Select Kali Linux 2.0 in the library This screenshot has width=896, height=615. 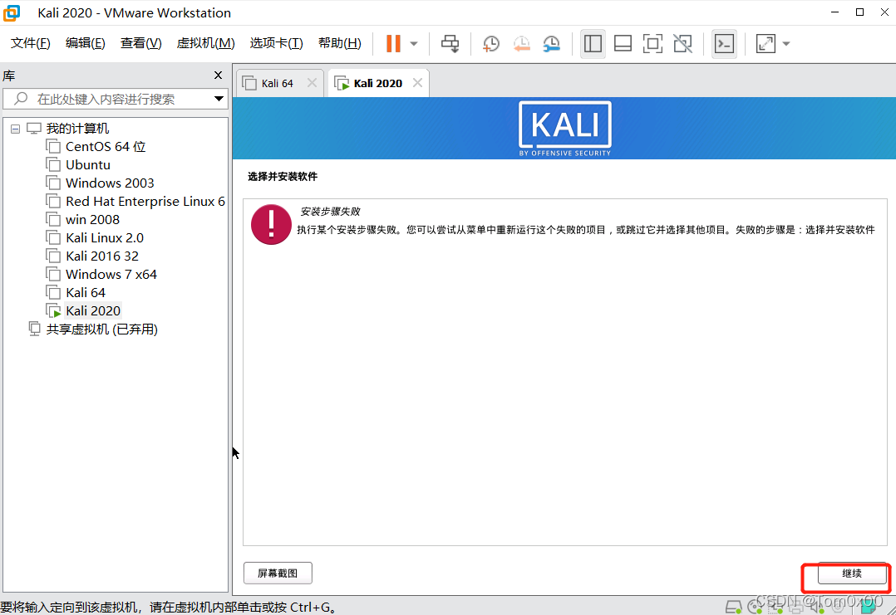(105, 238)
